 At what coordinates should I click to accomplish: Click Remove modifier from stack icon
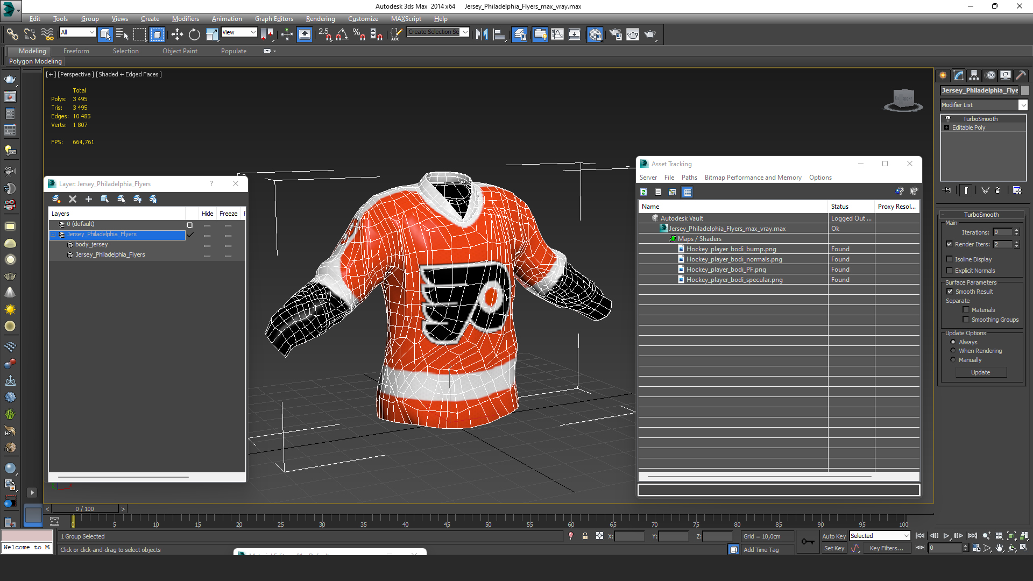(997, 190)
